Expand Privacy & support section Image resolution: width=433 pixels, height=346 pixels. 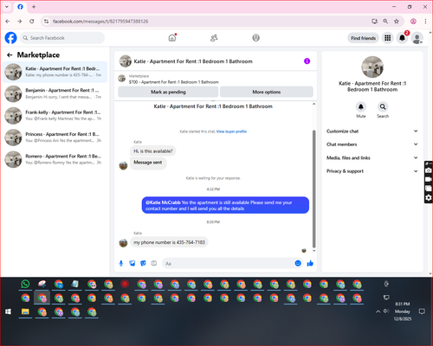[x=372, y=171]
